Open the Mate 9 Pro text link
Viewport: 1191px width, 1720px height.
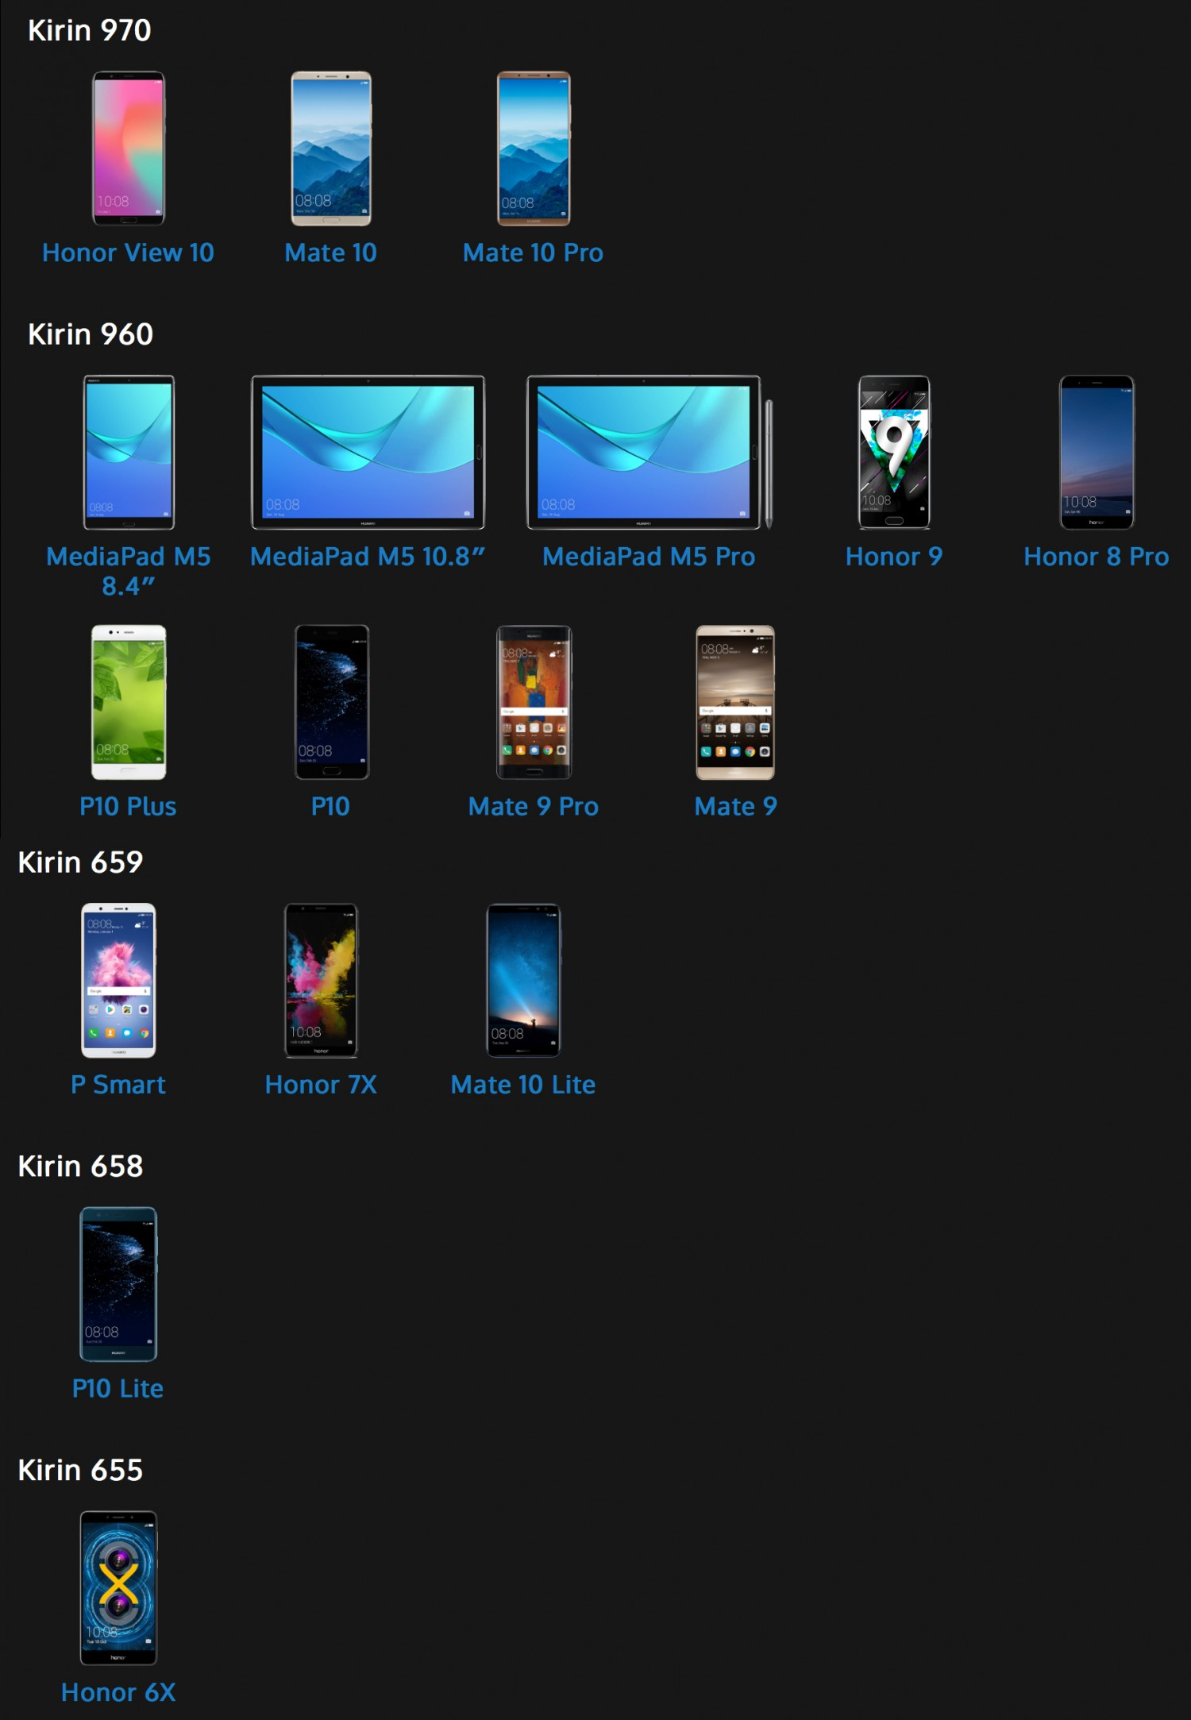[534, 807]
